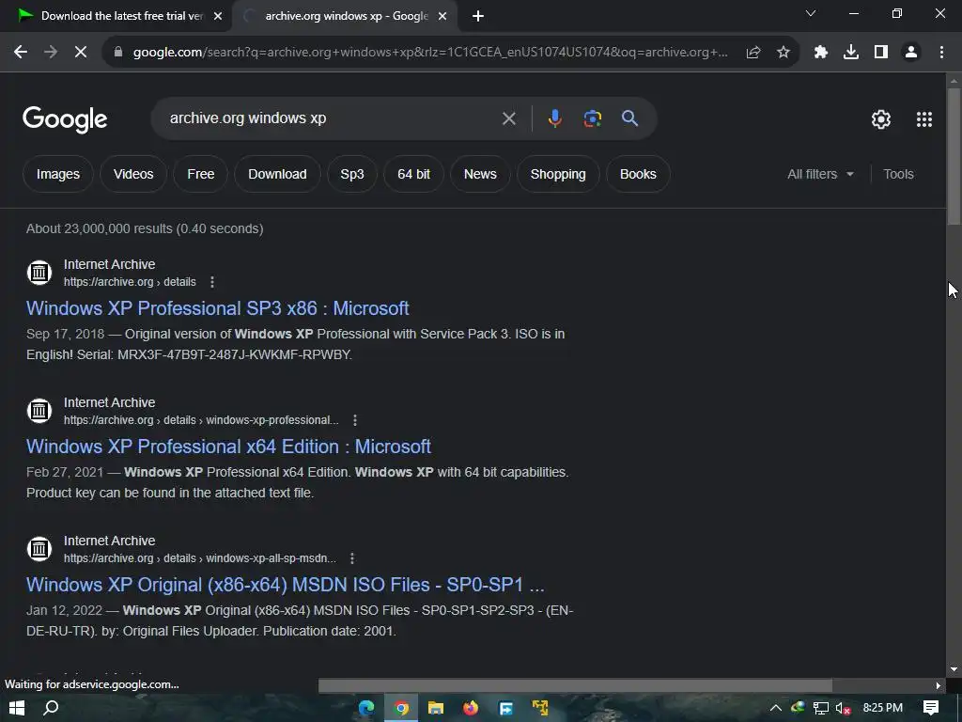Viewport: 962px width, 722px height.
Task: Launch Firefox from taskbar
Action: (x=471, y=708)
